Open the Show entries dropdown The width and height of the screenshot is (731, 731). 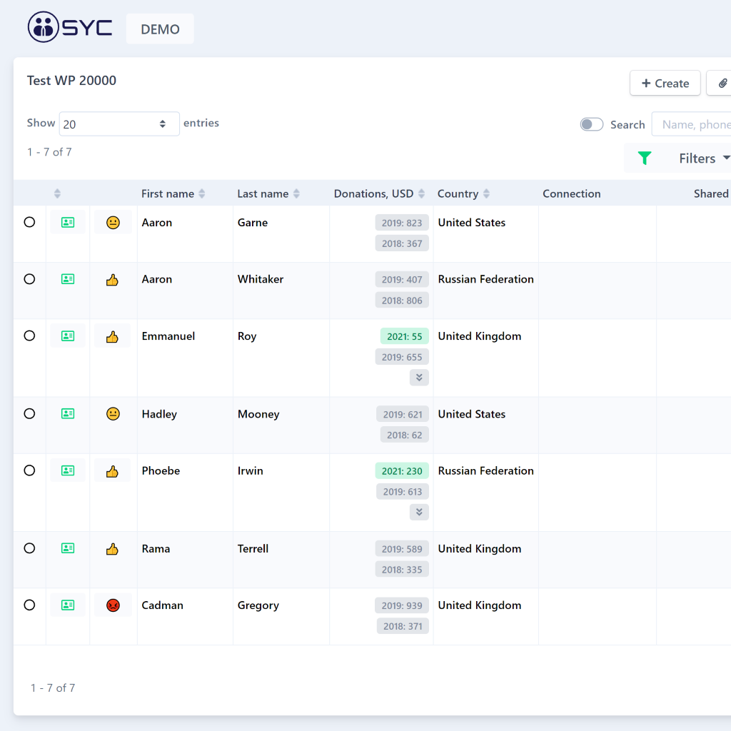[x=119, y=124]
